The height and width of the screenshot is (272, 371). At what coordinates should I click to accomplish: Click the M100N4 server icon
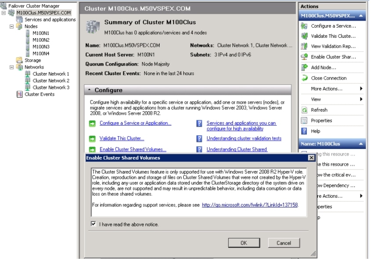coord(28,54)
